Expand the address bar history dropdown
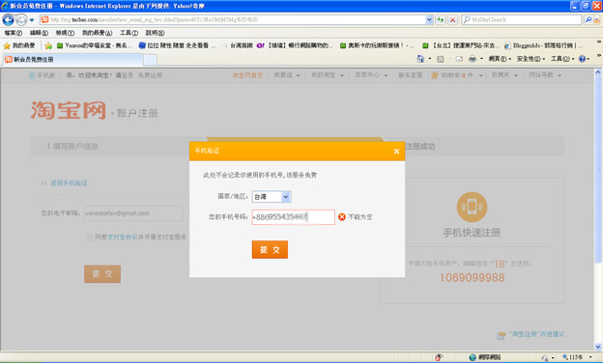Viewport: 603px width, 363px height. pyautogui.click(x=429, y=19)
